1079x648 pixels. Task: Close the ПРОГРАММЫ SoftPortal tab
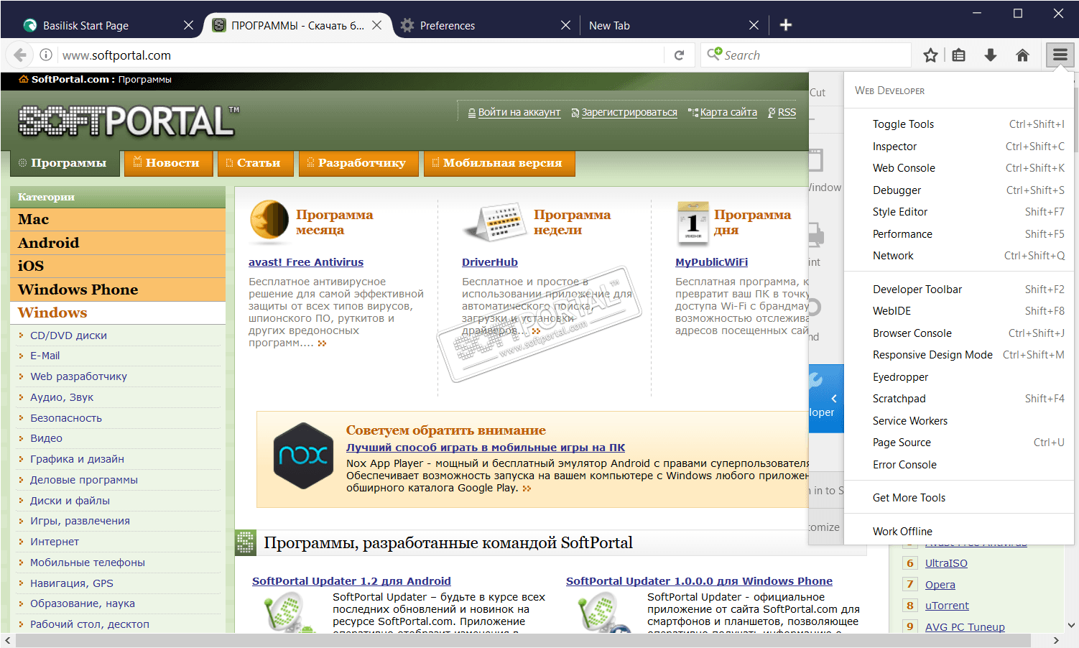377,25
